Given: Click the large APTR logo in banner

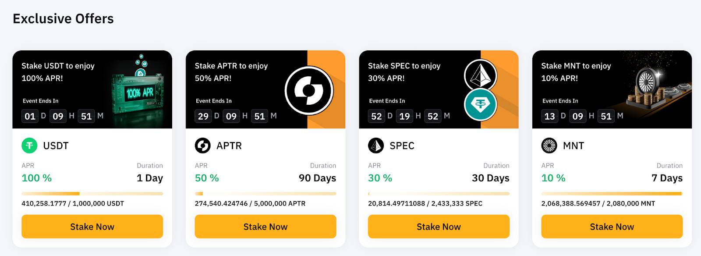Looking at the screenshot, I should [x=309, y=91].
